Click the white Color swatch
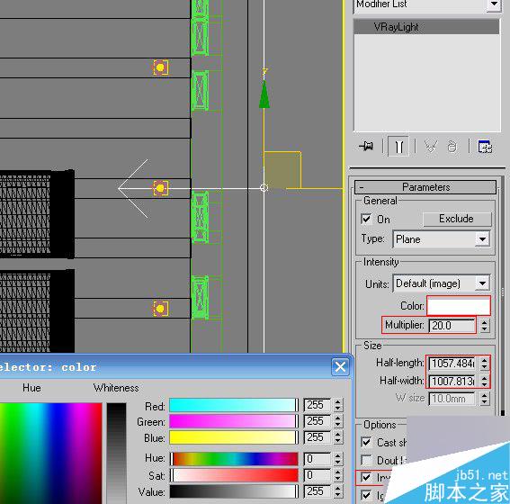 pyautogui.click(x=459, y=306)
